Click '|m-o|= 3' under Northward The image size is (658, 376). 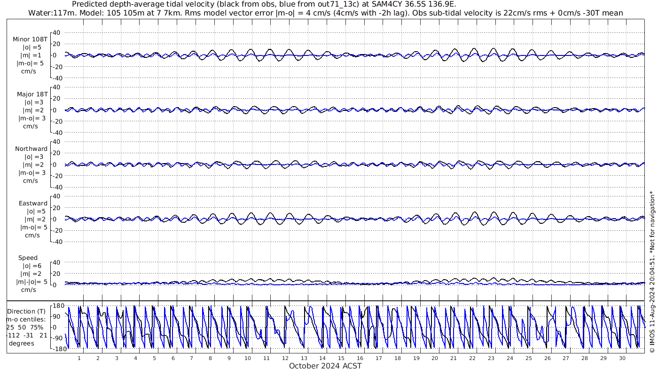click(31, 172)
